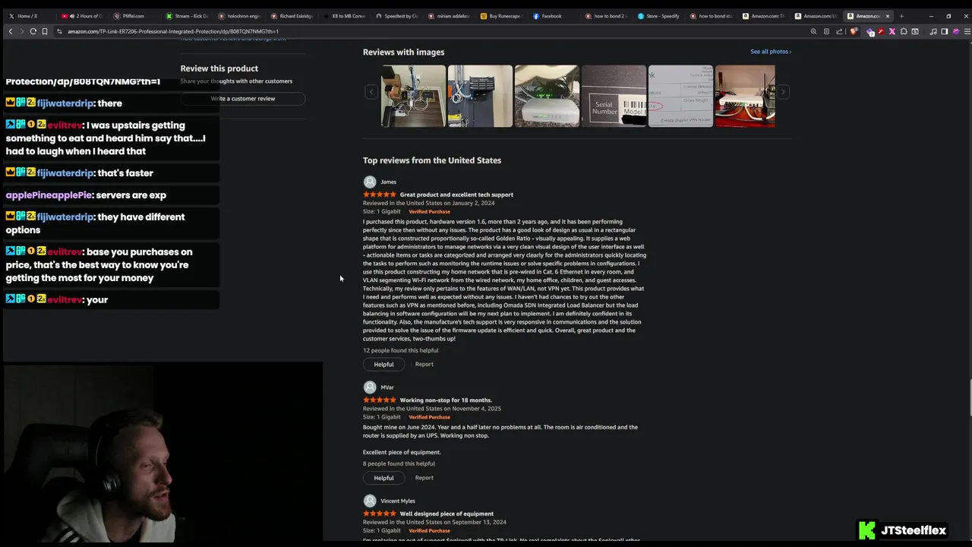Image resolution: width=972 pixels, height=547 pixels.
Task: Bookmark this page with the bookmark icon
Action: 44,31
